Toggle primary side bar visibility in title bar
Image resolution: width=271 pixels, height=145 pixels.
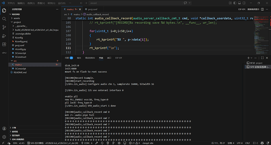coord(235,3)
